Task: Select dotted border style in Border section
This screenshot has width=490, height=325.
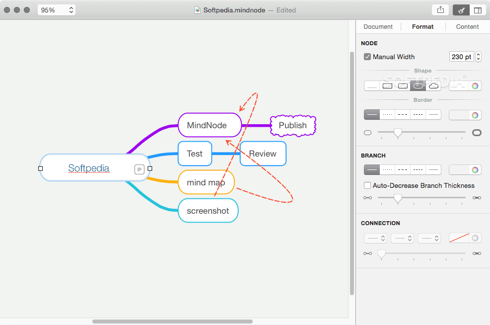Action: (x=387, y=115)
